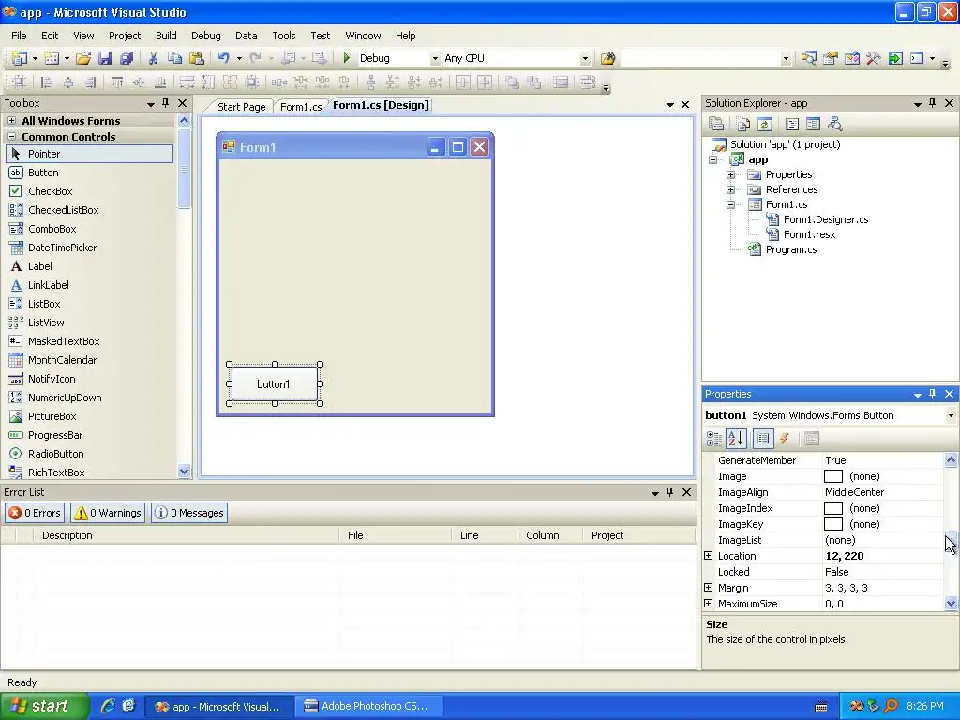The image size is (960, 720).
Task: Toggle auto-hide pin on Solution Explorer
Action: [x=932, y=103]
